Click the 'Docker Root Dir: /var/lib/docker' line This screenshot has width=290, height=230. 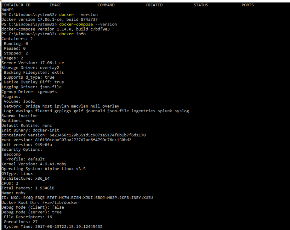pyautogui.click(x=40, y=203)
